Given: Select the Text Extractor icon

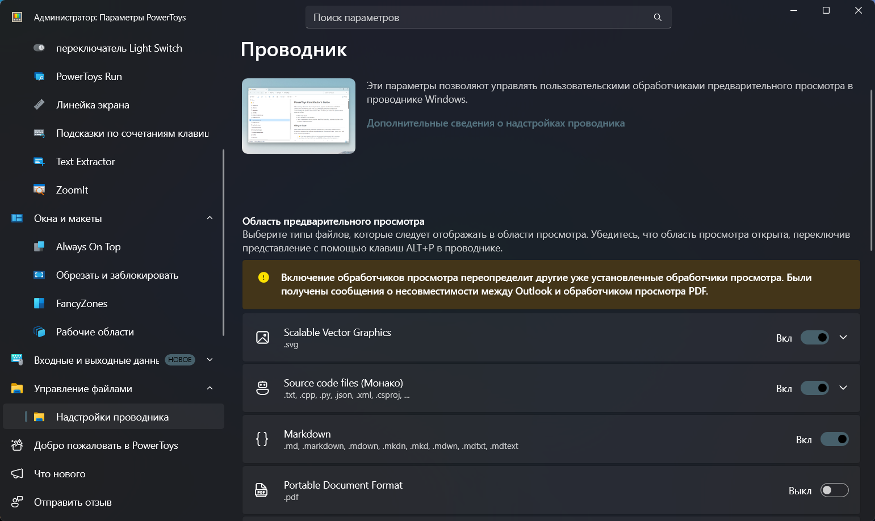Looking at the screenshot, I should (39, 162).
